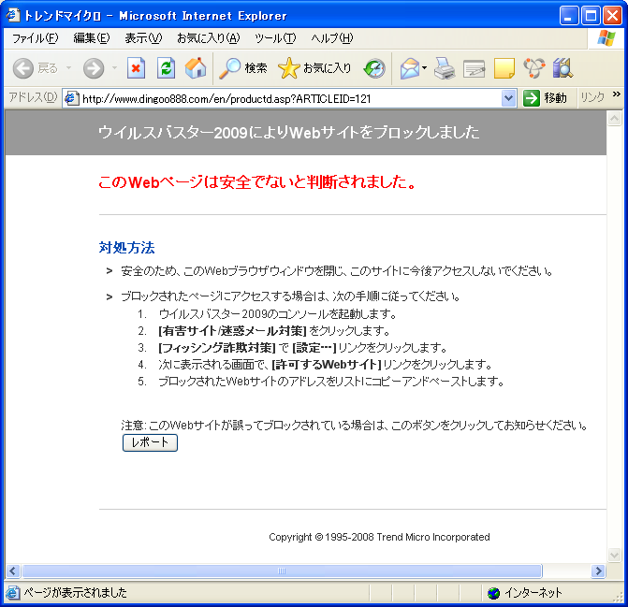
Task: Click the Copyright Trend Micro text
Action: tap(379, 537)
